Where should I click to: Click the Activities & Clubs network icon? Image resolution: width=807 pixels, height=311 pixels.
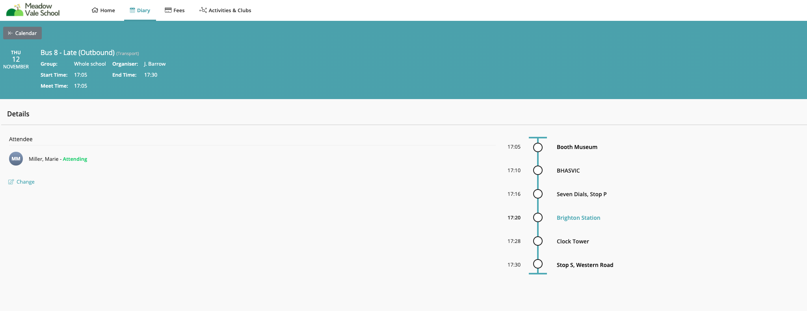(203, 10)
